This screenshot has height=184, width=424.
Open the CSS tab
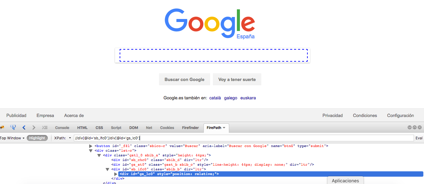[99, 128]
